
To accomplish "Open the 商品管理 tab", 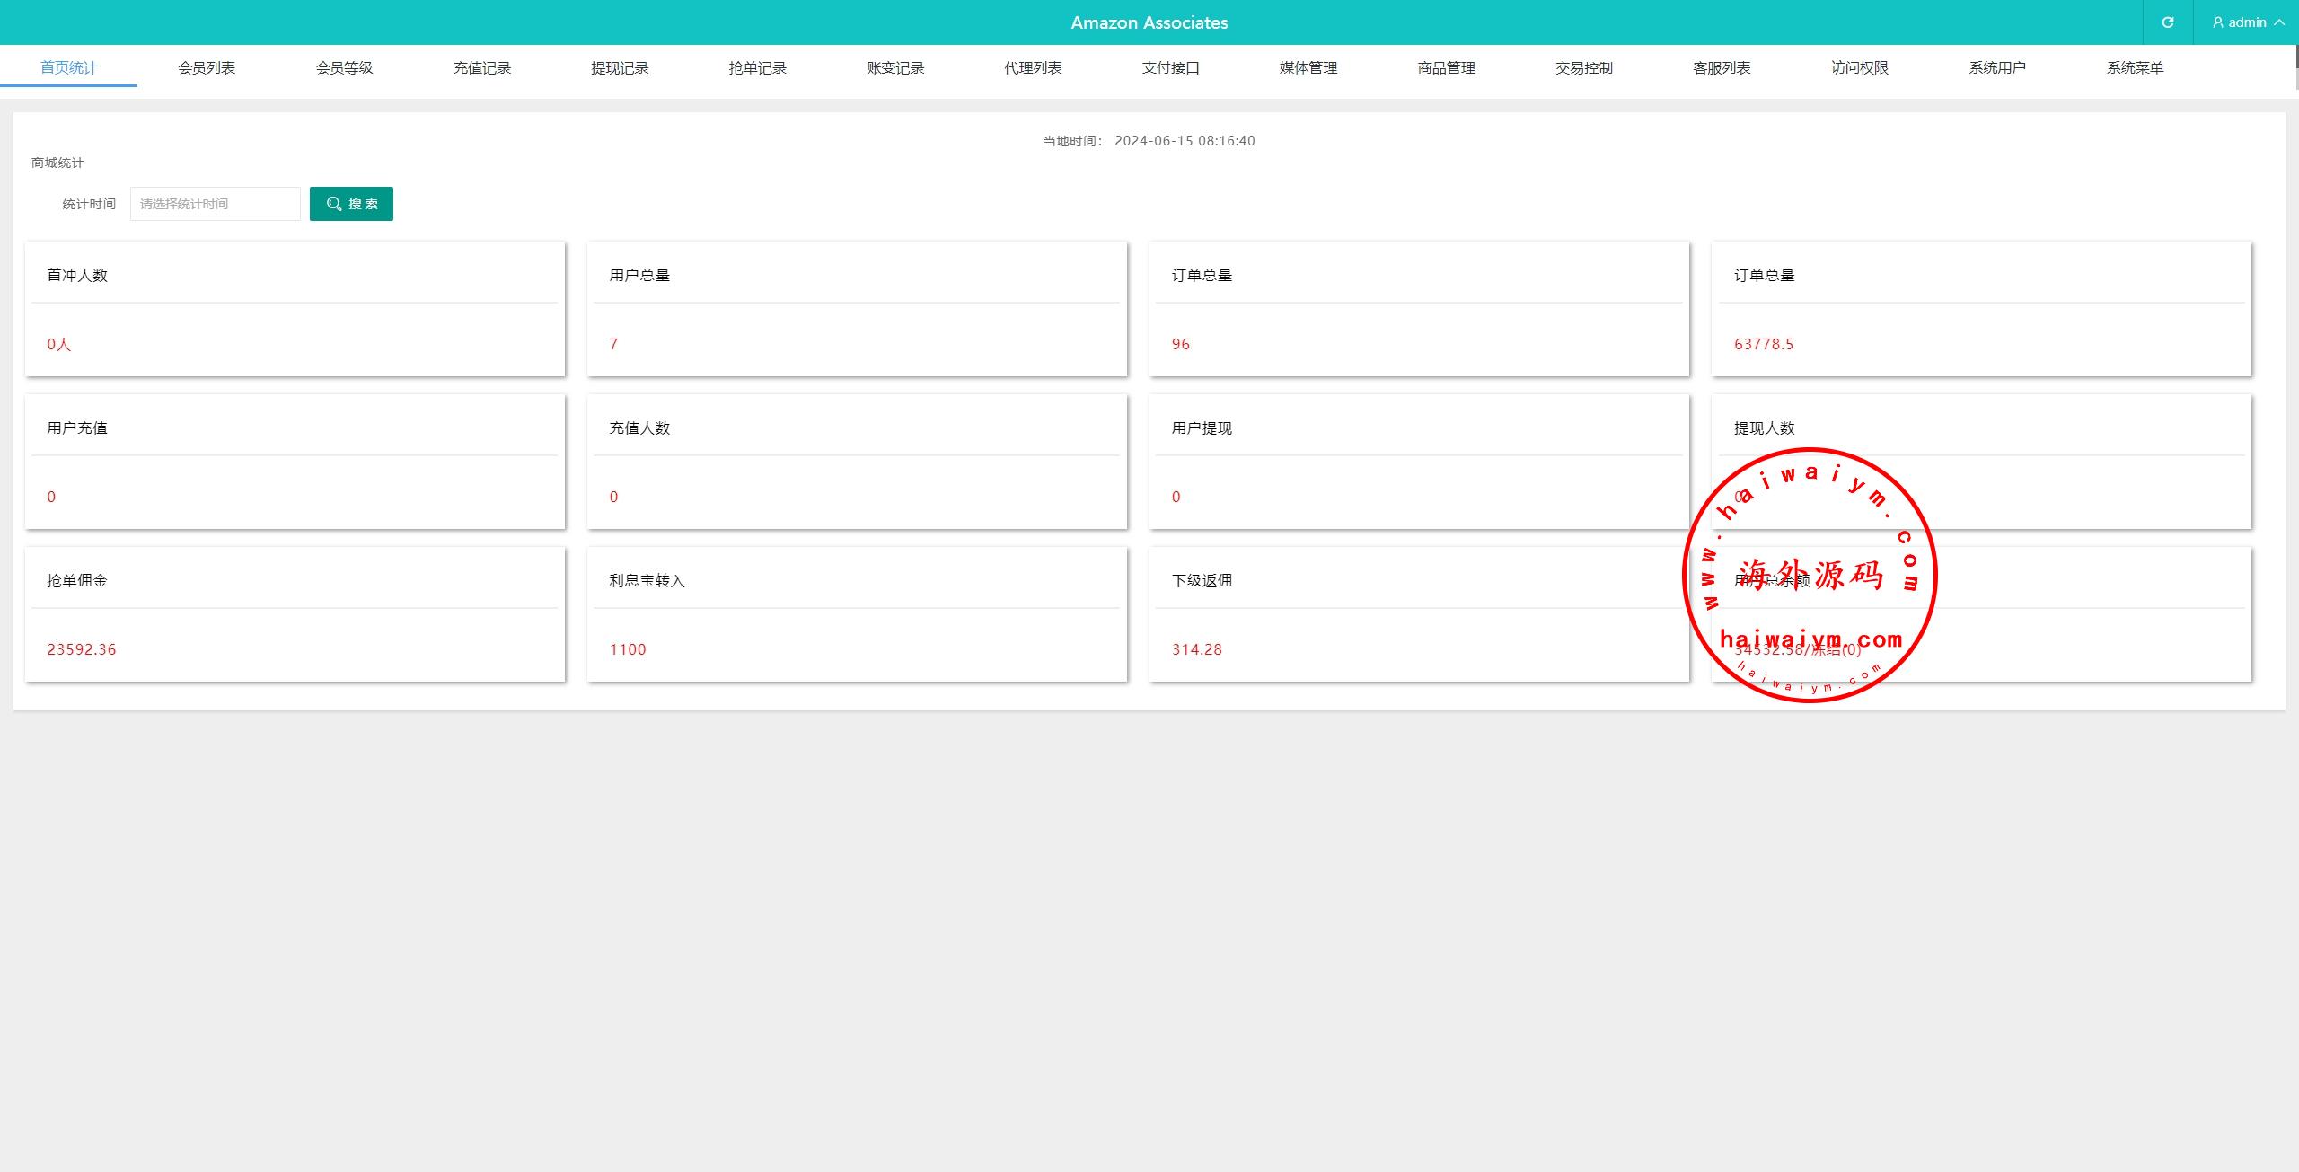I will click(x=1446, y=67).
